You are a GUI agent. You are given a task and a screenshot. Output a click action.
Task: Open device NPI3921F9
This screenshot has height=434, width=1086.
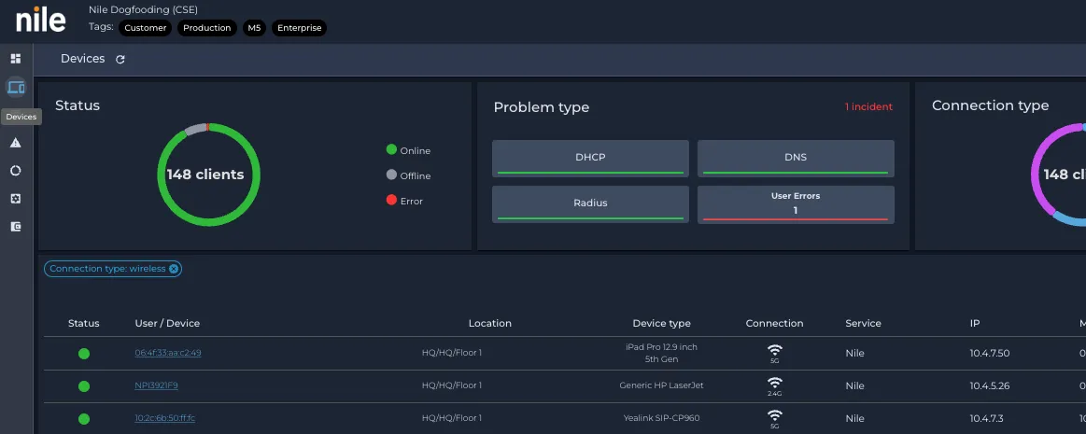[x=156, y=385]
